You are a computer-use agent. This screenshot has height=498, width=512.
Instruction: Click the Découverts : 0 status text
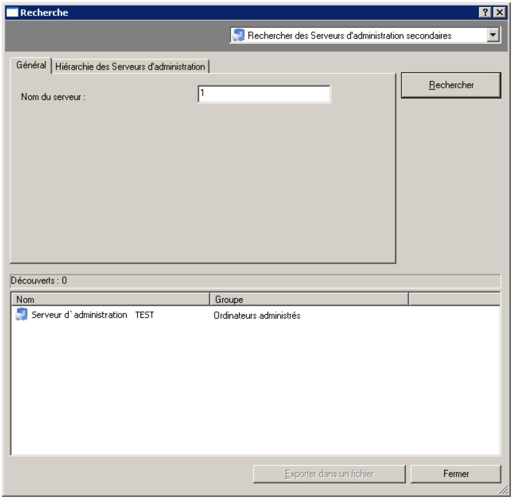(x=39, y=281)
